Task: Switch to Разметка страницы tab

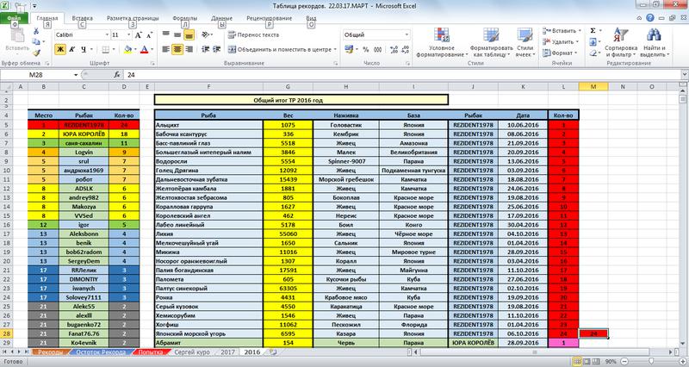Action: (133, 18)
